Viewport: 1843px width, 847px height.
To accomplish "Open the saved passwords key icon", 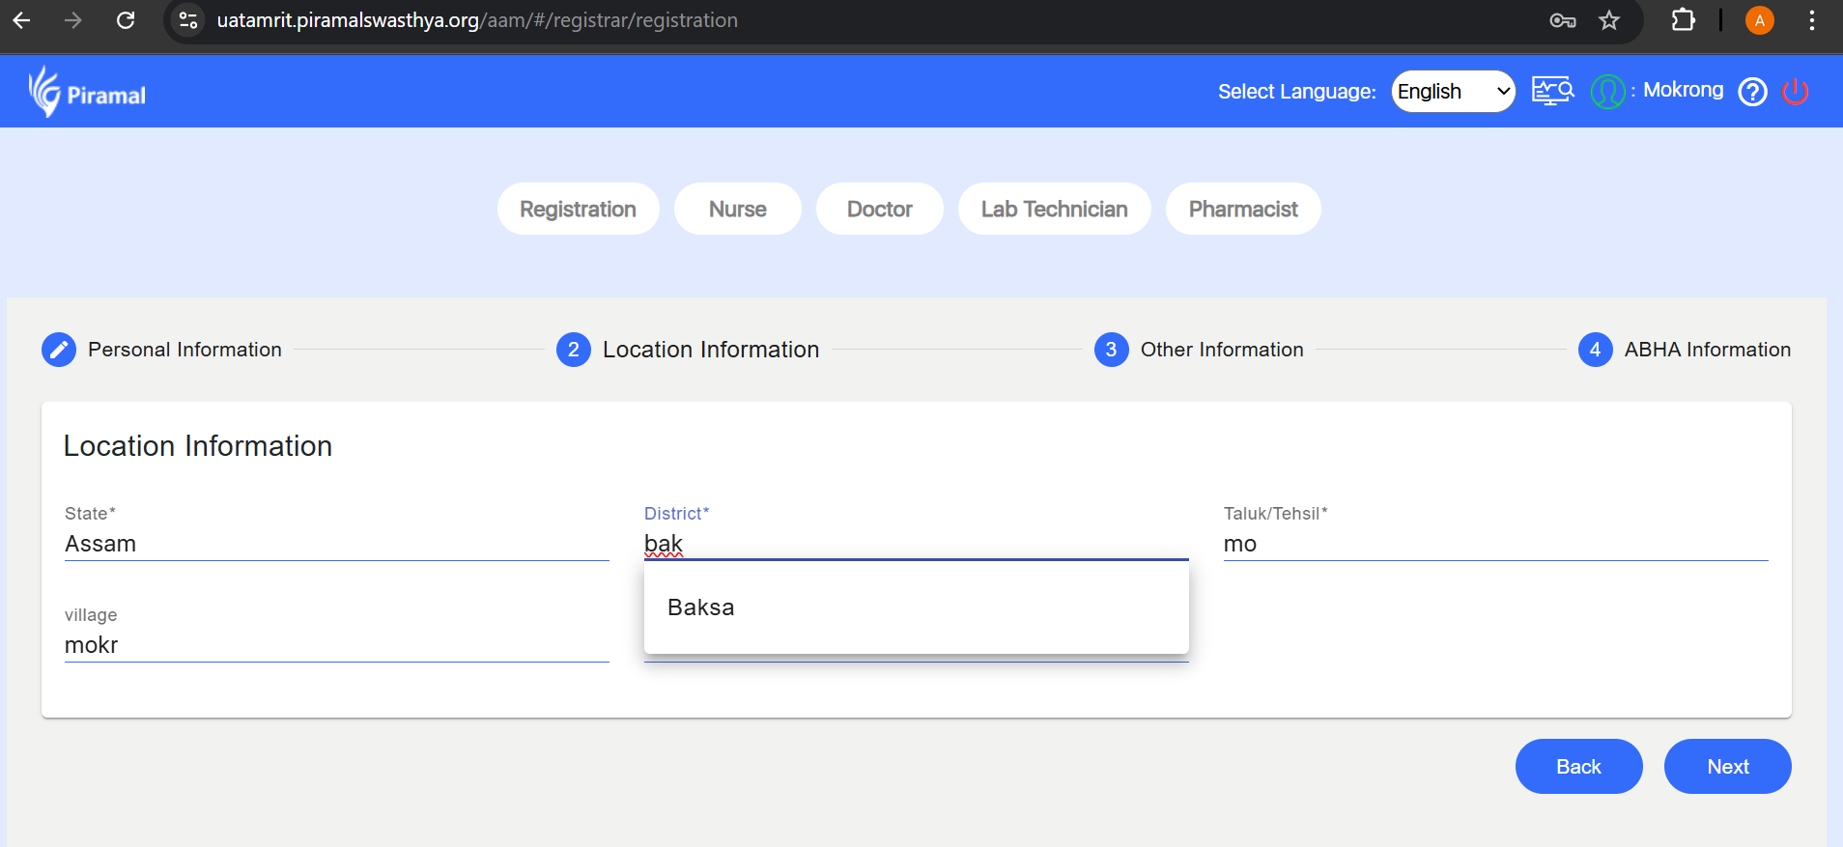I will click(1562, 20).
